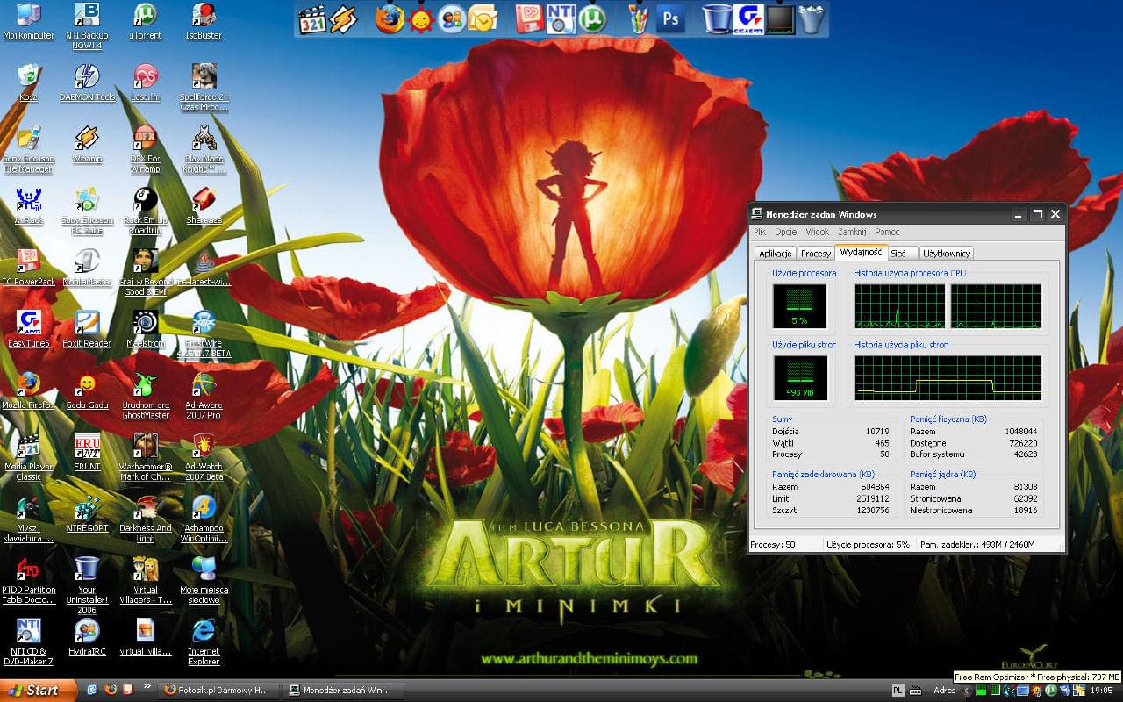
Task: Open Your Uninstaller! 2006 shortcut
Action: pos(87,584)
